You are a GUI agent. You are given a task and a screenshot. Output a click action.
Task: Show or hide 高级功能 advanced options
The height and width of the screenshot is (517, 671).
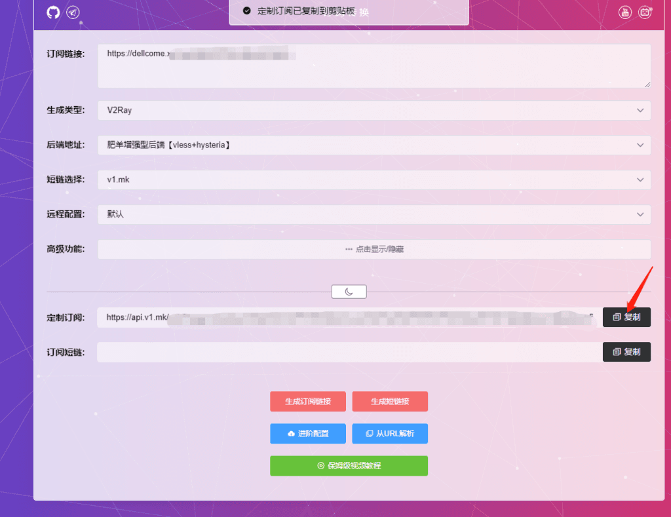(x=374, y=249)
